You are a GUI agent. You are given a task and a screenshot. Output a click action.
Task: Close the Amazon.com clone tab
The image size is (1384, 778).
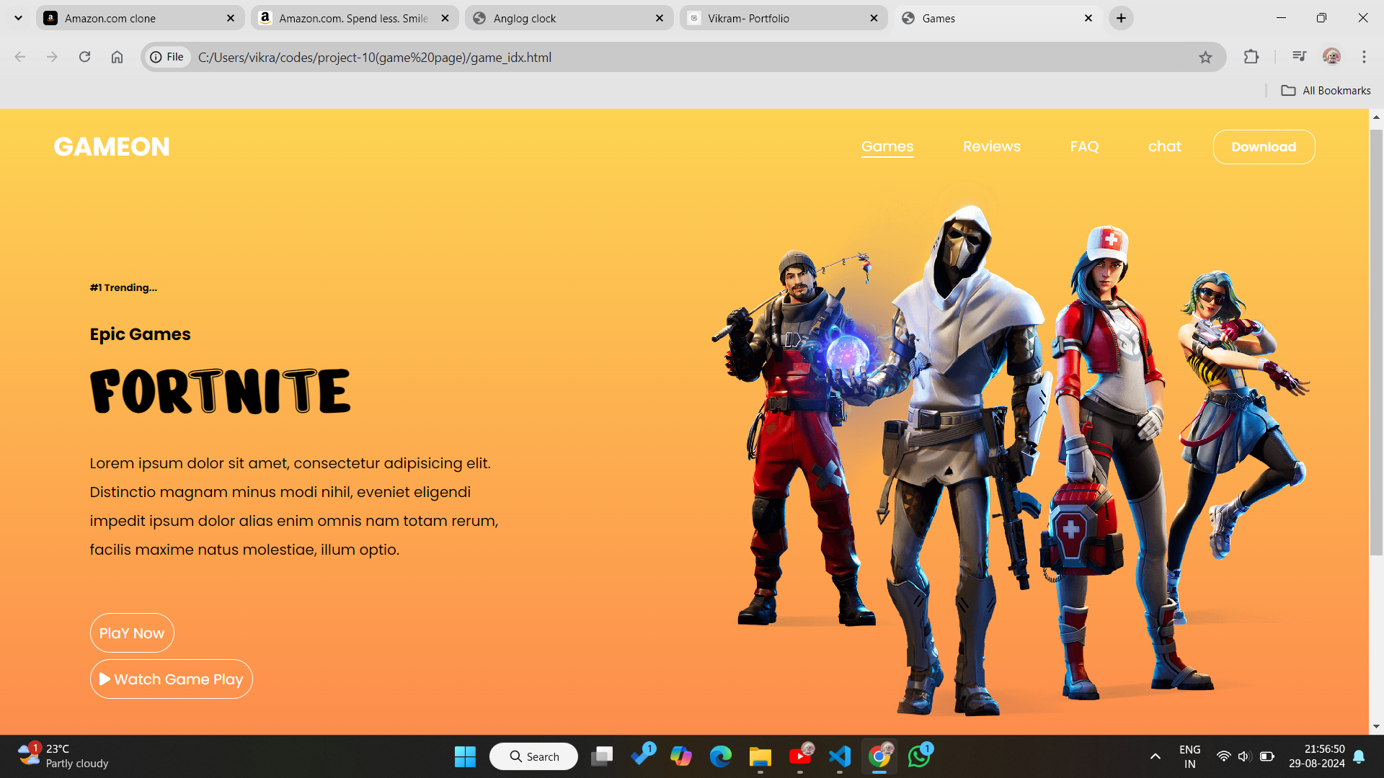point(231,18)
